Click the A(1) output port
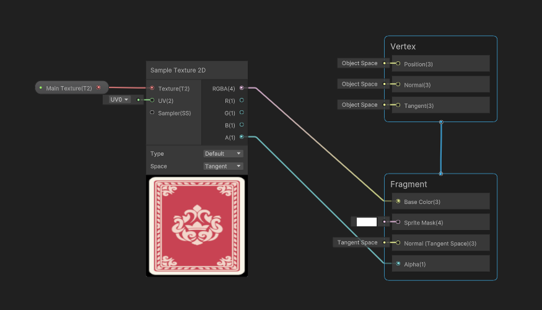The width and height of the screenshot is (542, 310). tap(242, 137)
